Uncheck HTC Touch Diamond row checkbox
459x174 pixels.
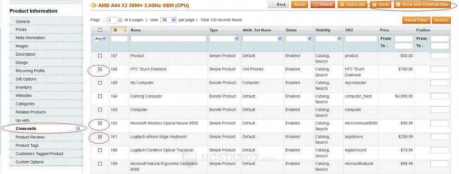coord(100,70)
